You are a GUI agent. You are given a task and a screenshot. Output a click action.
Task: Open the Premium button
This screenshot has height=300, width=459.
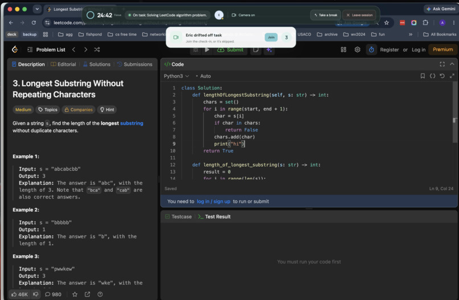[442, 50]
